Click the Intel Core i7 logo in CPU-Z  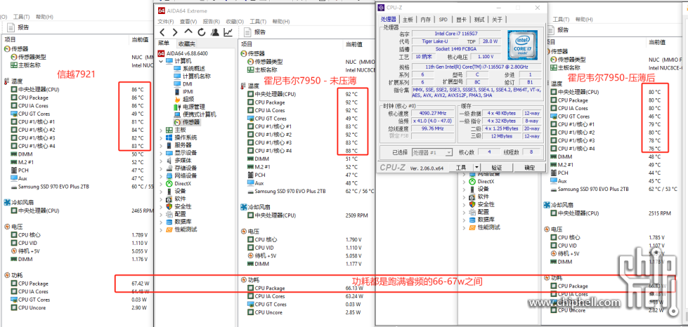(524, 45)
